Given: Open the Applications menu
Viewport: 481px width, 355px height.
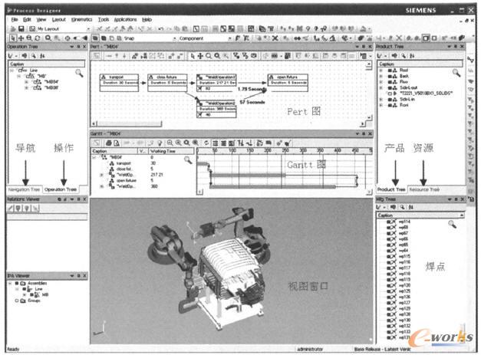Looking at the screenshot, I should click(x=125, y=18).
